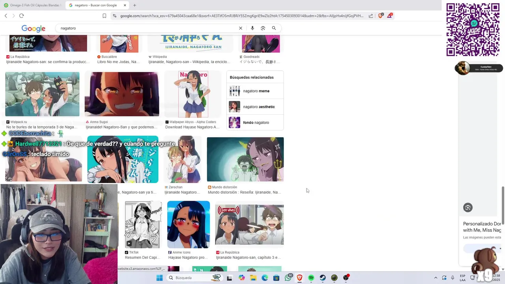Image resolution: width=505 pixels, height=284 pixels.
Task: Open Spotify from taskbar
Action: 311,278
